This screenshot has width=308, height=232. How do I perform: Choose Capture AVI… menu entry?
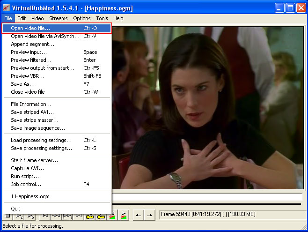click(x=57, y=168)
